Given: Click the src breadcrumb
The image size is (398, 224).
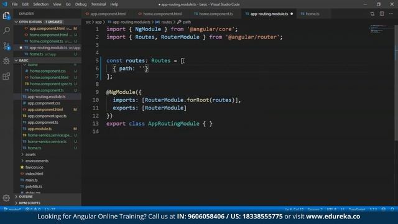Looking at the screenshot, I should pyautogui.click(x=88, y=22).
